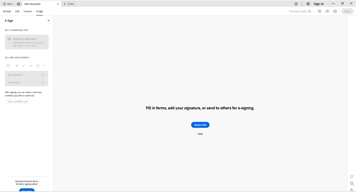
Task: Select the E-Sign tab
Action: click(39, 11)
